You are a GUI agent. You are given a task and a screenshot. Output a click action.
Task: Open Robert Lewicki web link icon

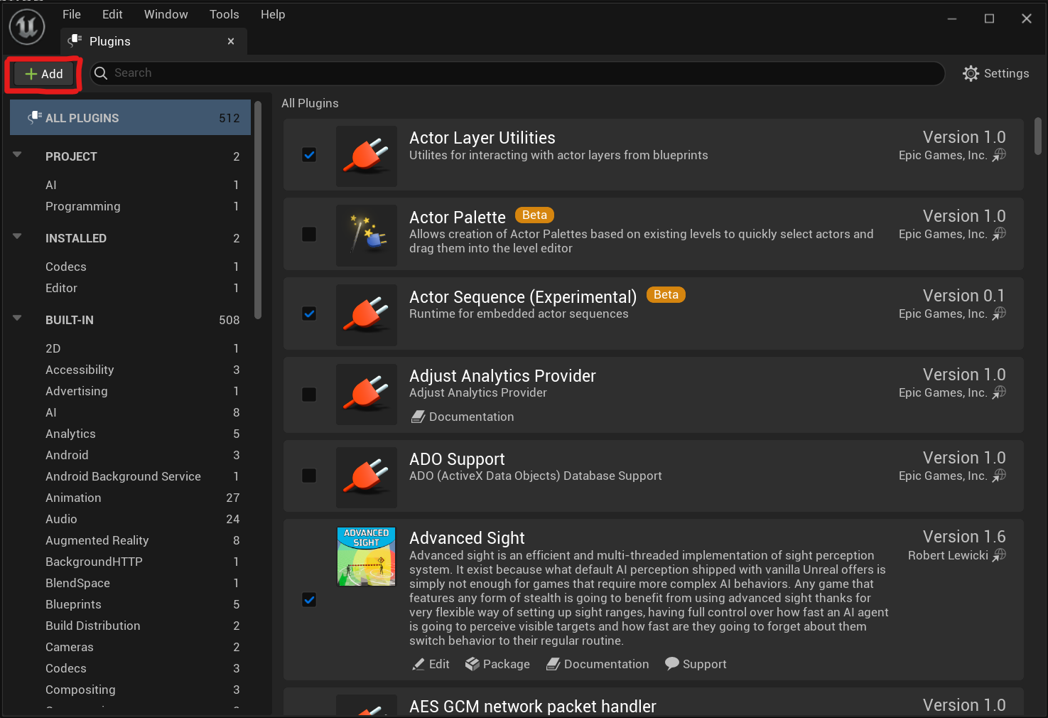click(x=999, y=555)
